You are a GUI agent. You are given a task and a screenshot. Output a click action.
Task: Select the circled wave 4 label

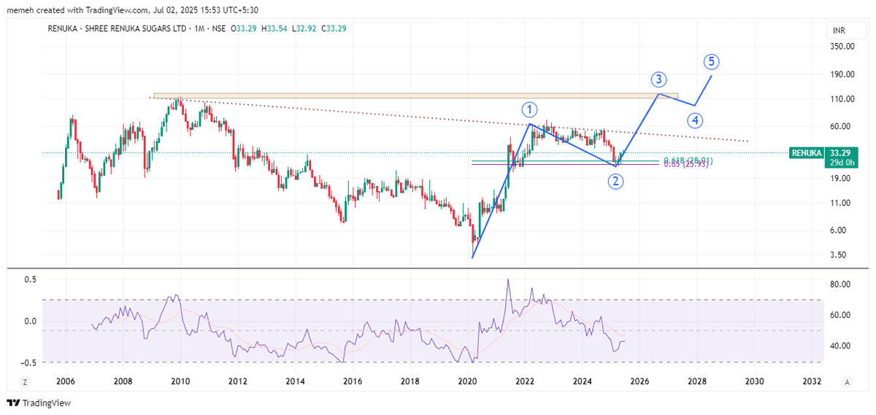[x=696, y=120]
